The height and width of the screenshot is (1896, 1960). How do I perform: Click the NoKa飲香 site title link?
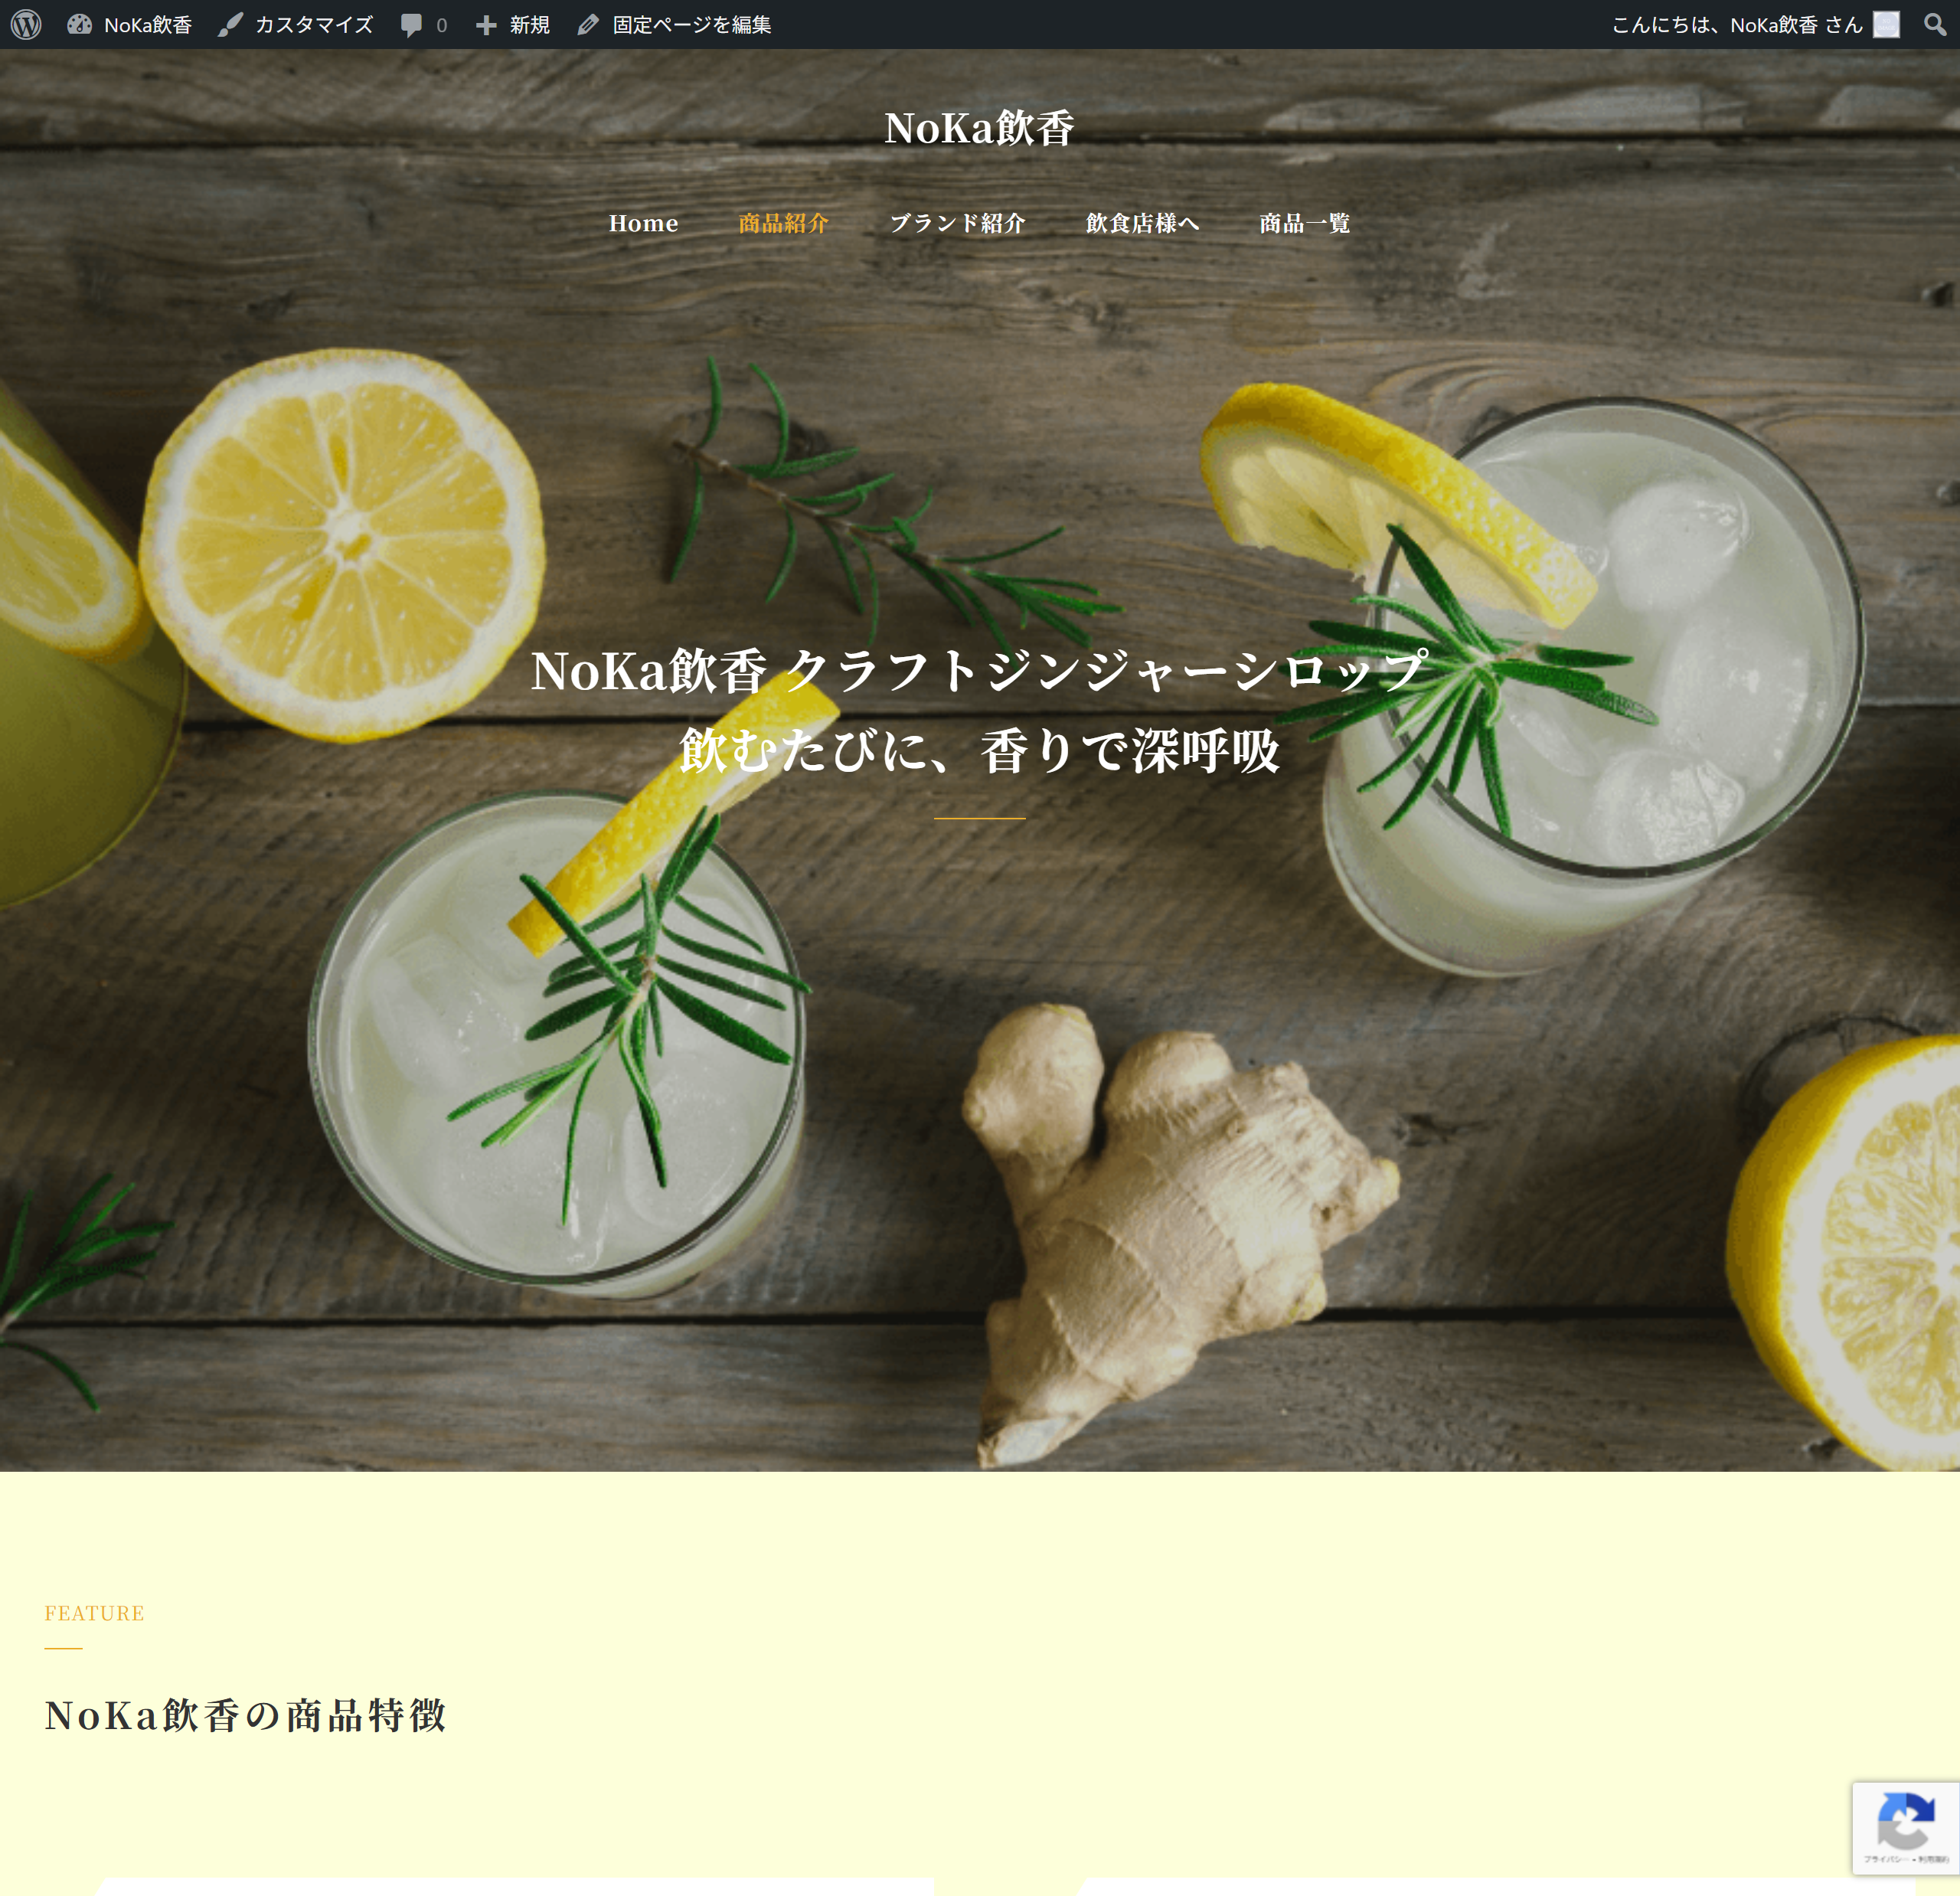coord(979,128)
